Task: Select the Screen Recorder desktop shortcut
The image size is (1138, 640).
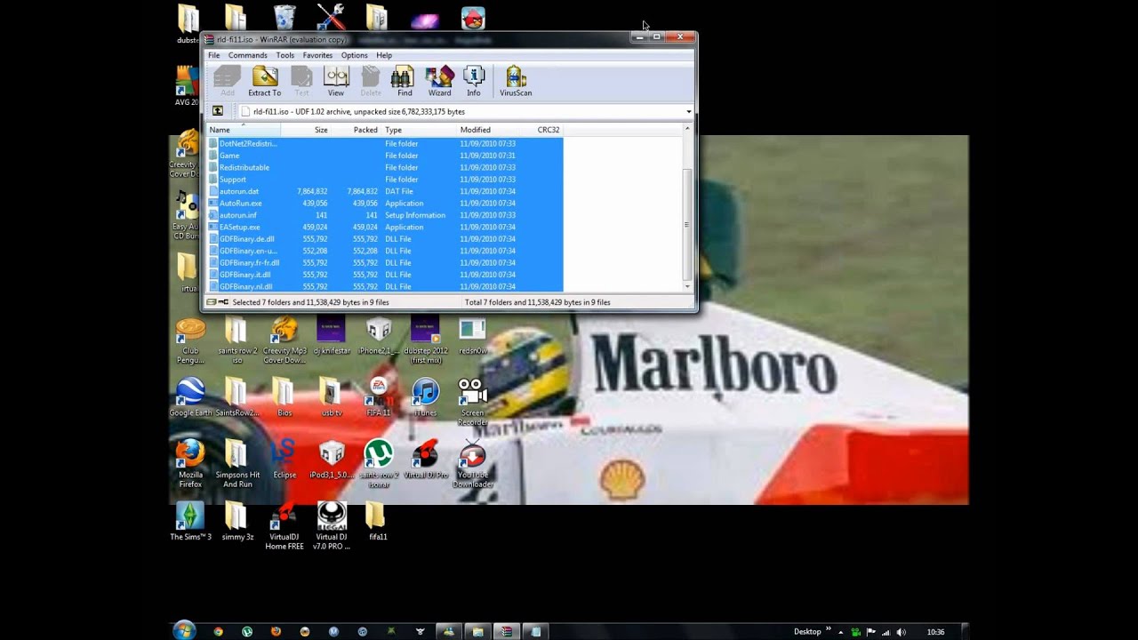Action: pyautogui.click(x=472, y=401)
